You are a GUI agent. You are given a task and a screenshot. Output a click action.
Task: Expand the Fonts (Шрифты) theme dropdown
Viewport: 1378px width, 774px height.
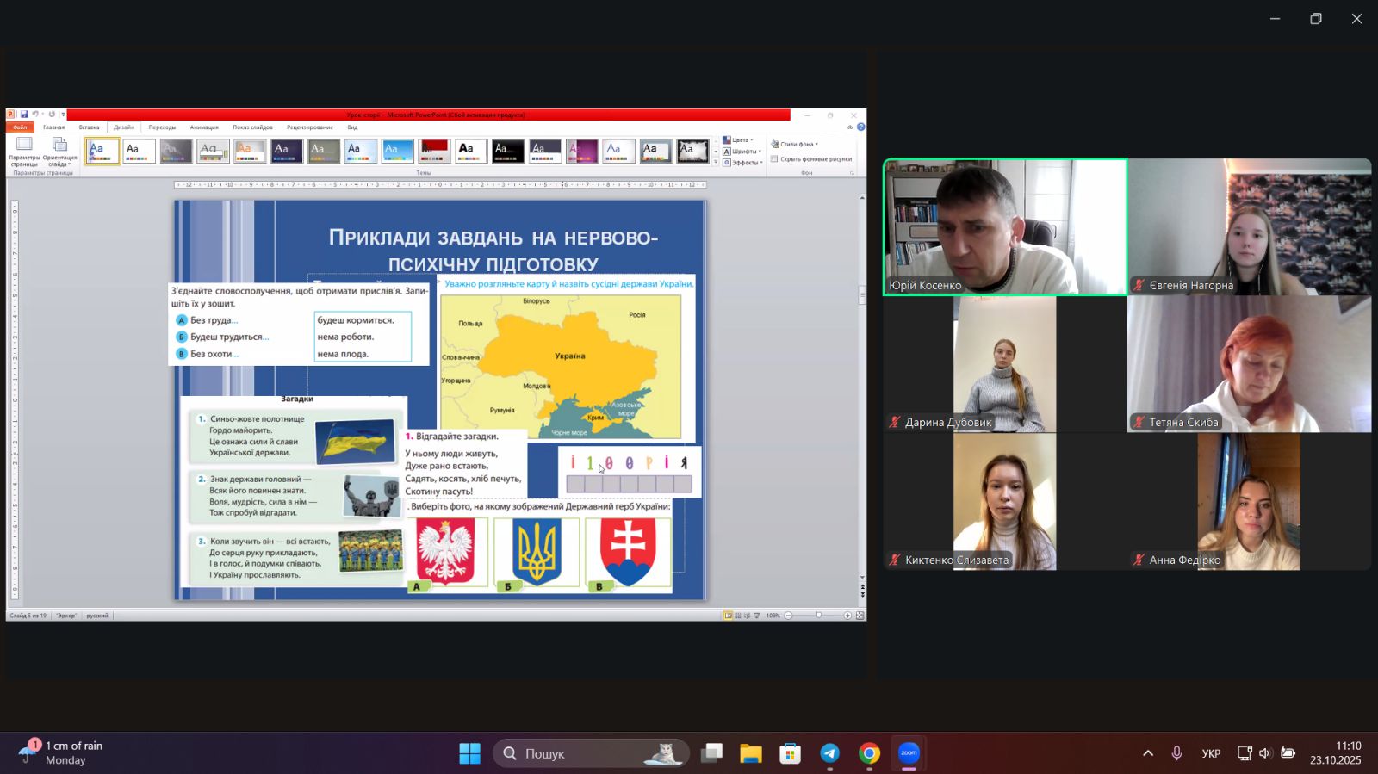[x=742, y=152]
